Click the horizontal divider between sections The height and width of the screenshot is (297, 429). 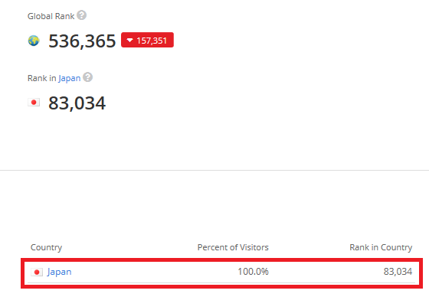(x=215, y=171)
